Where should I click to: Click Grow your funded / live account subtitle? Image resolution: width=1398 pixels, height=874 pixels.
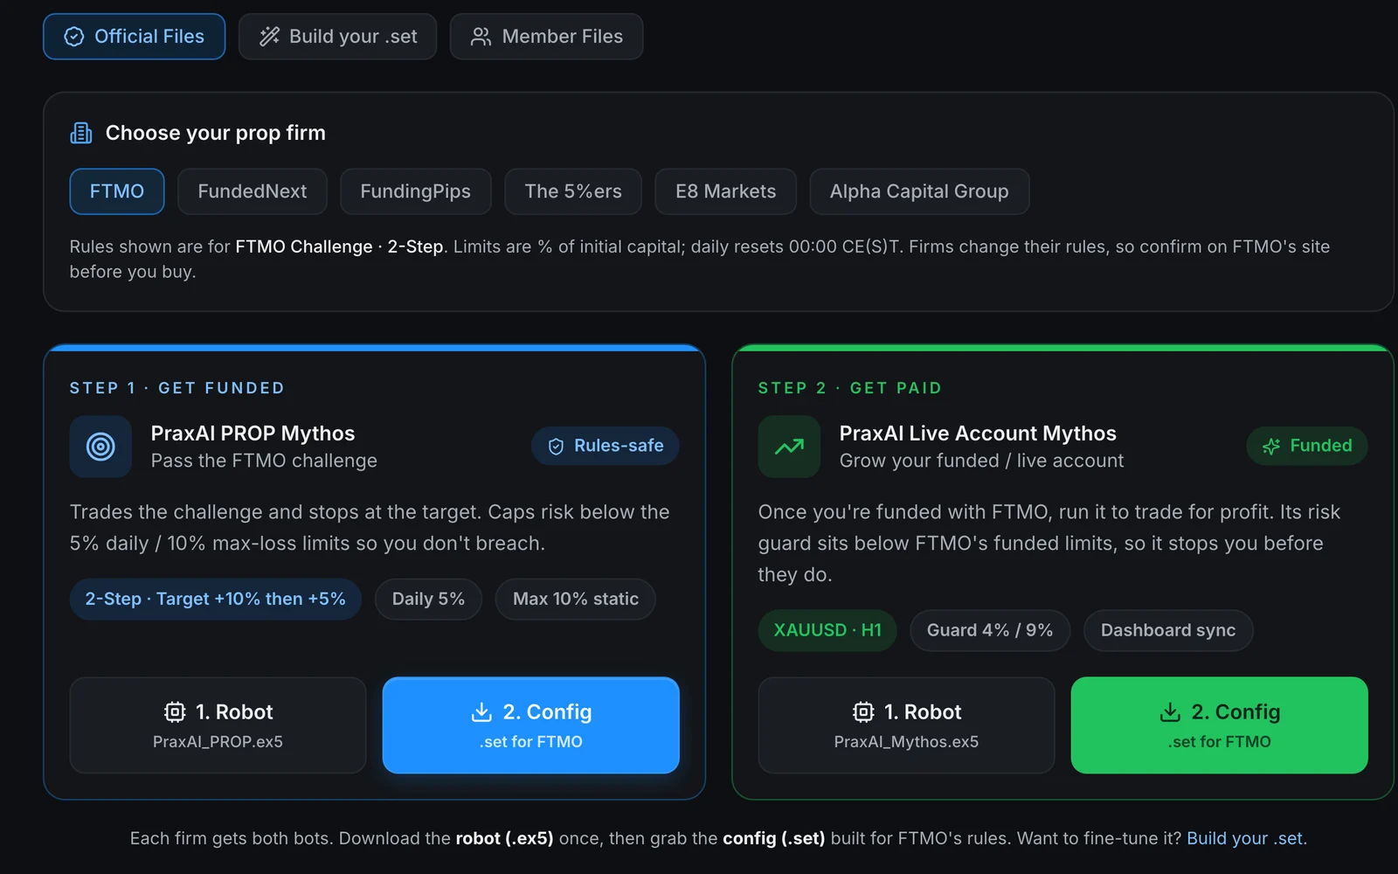(x=982, y=461)
